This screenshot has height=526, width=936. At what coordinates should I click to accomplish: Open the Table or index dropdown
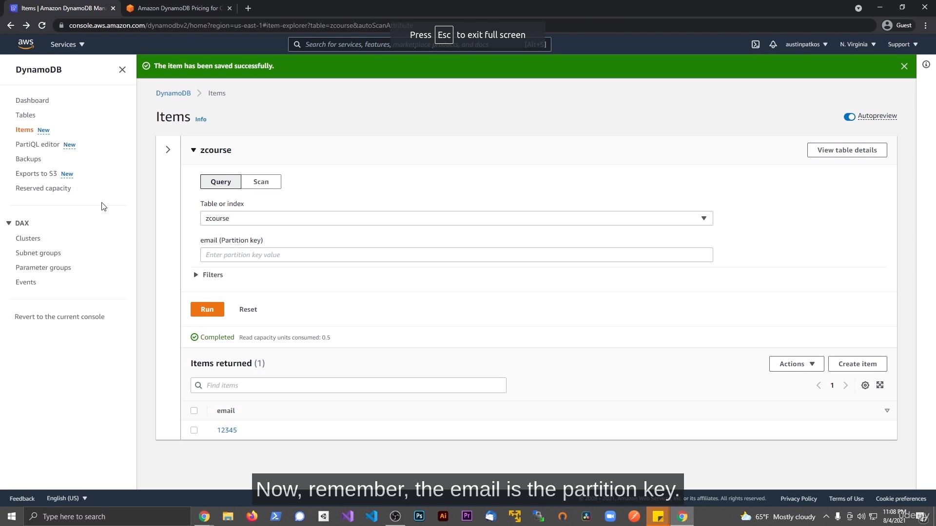tap(456, 218)
